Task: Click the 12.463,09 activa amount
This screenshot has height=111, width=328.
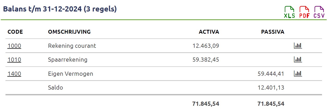Action: [x=206, y=46]
